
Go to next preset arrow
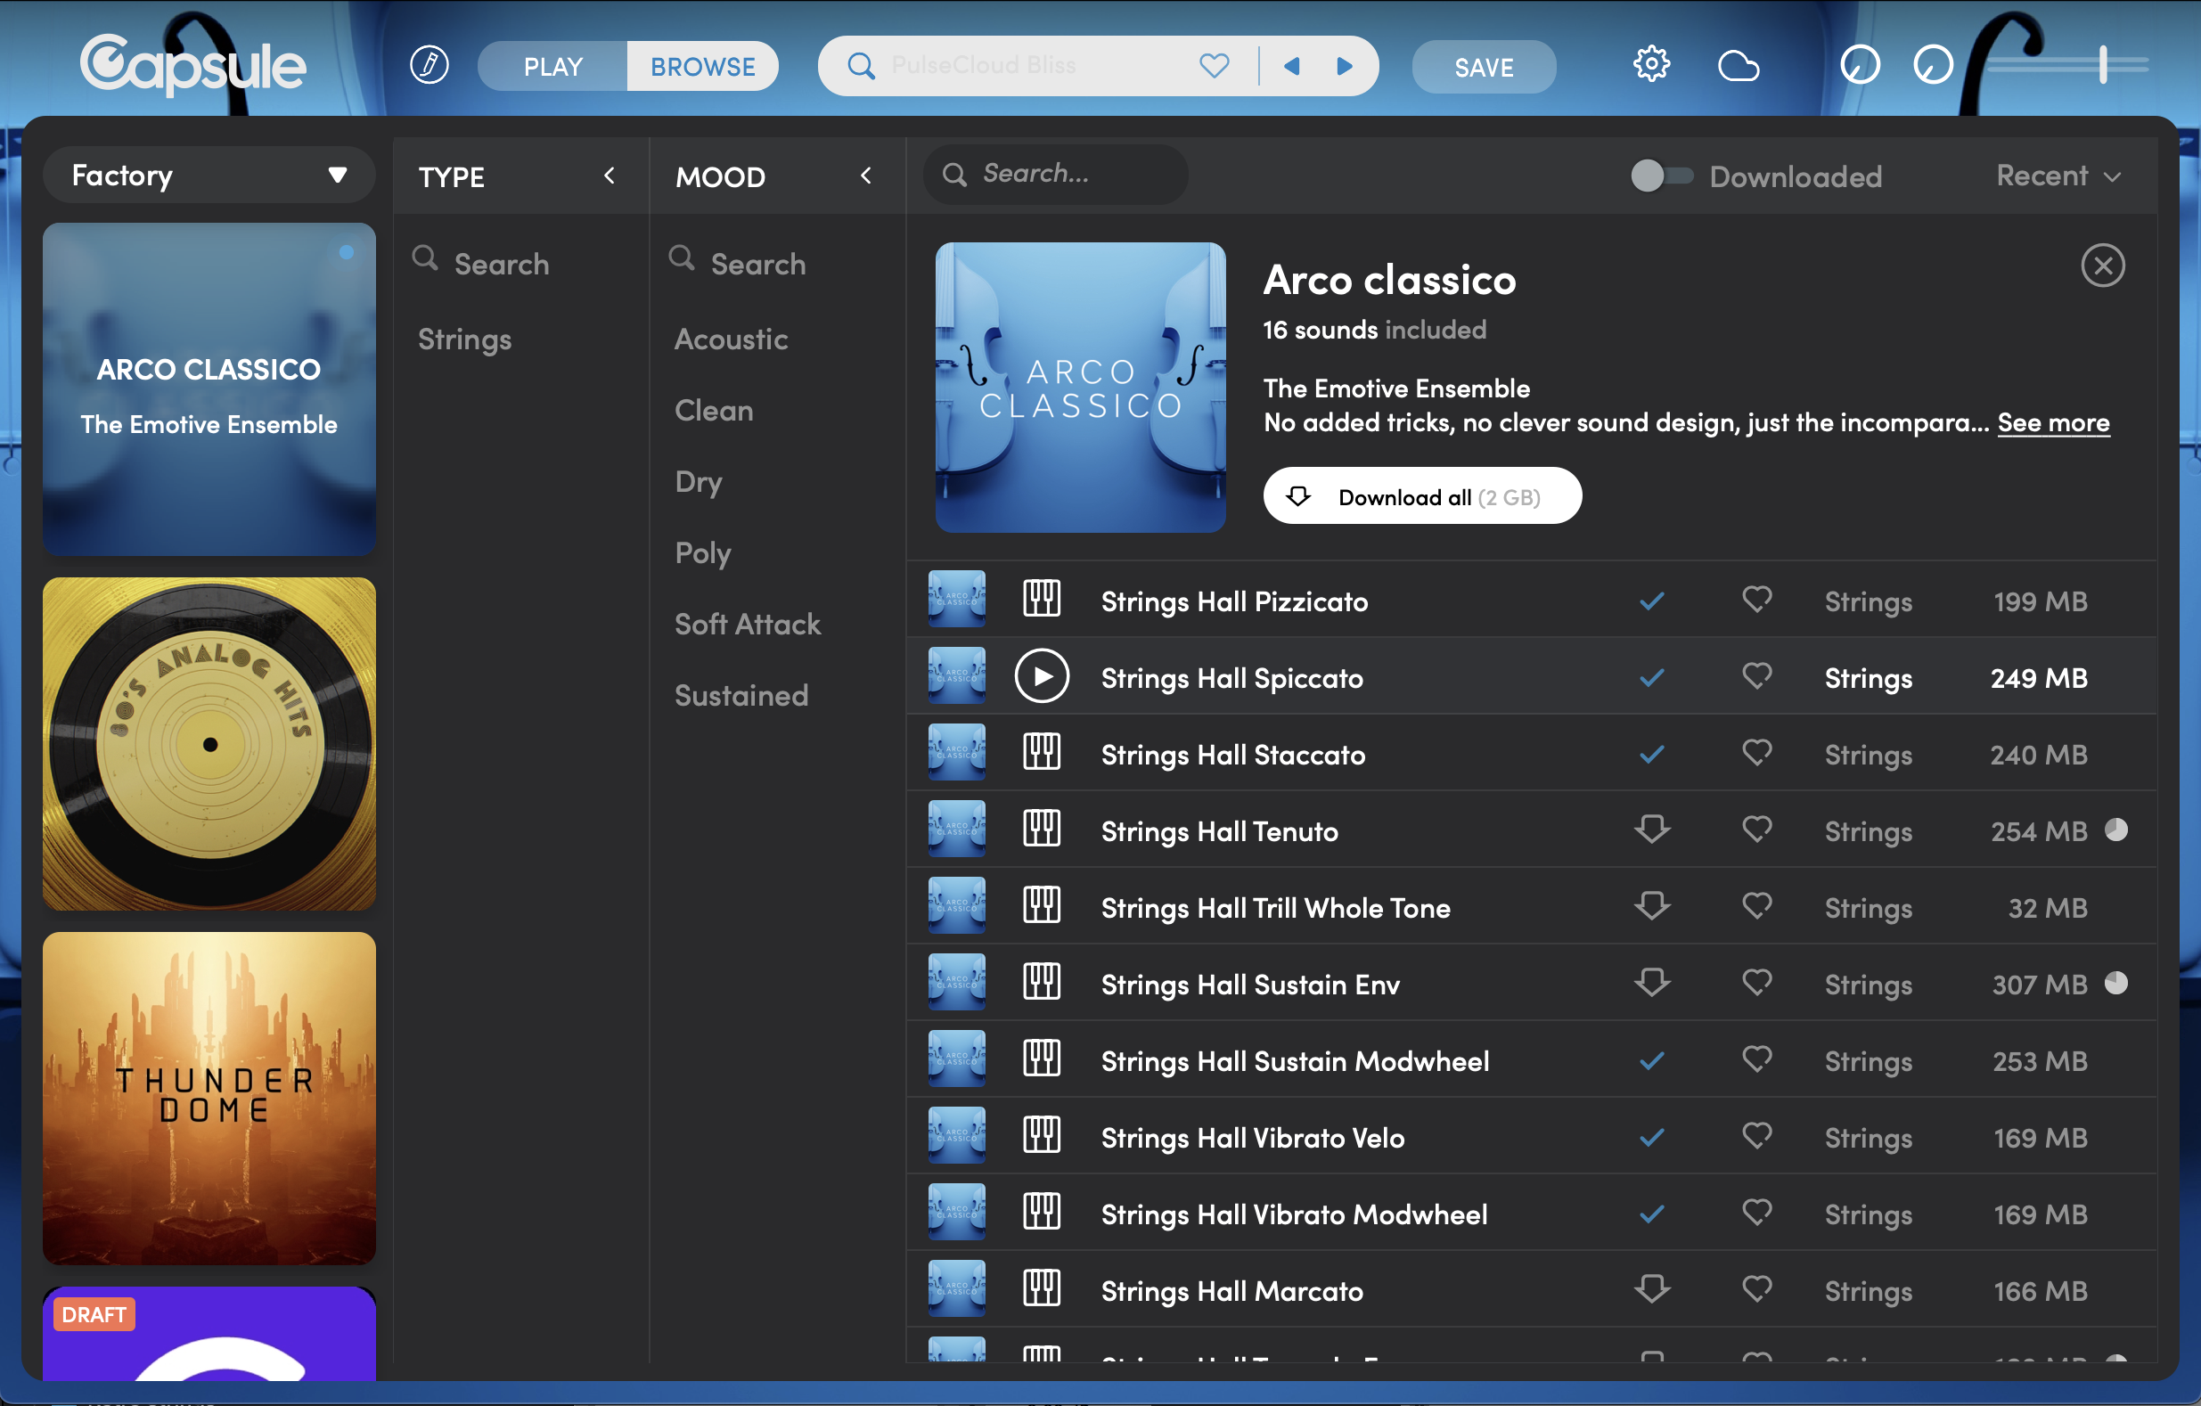[1344, 66]
